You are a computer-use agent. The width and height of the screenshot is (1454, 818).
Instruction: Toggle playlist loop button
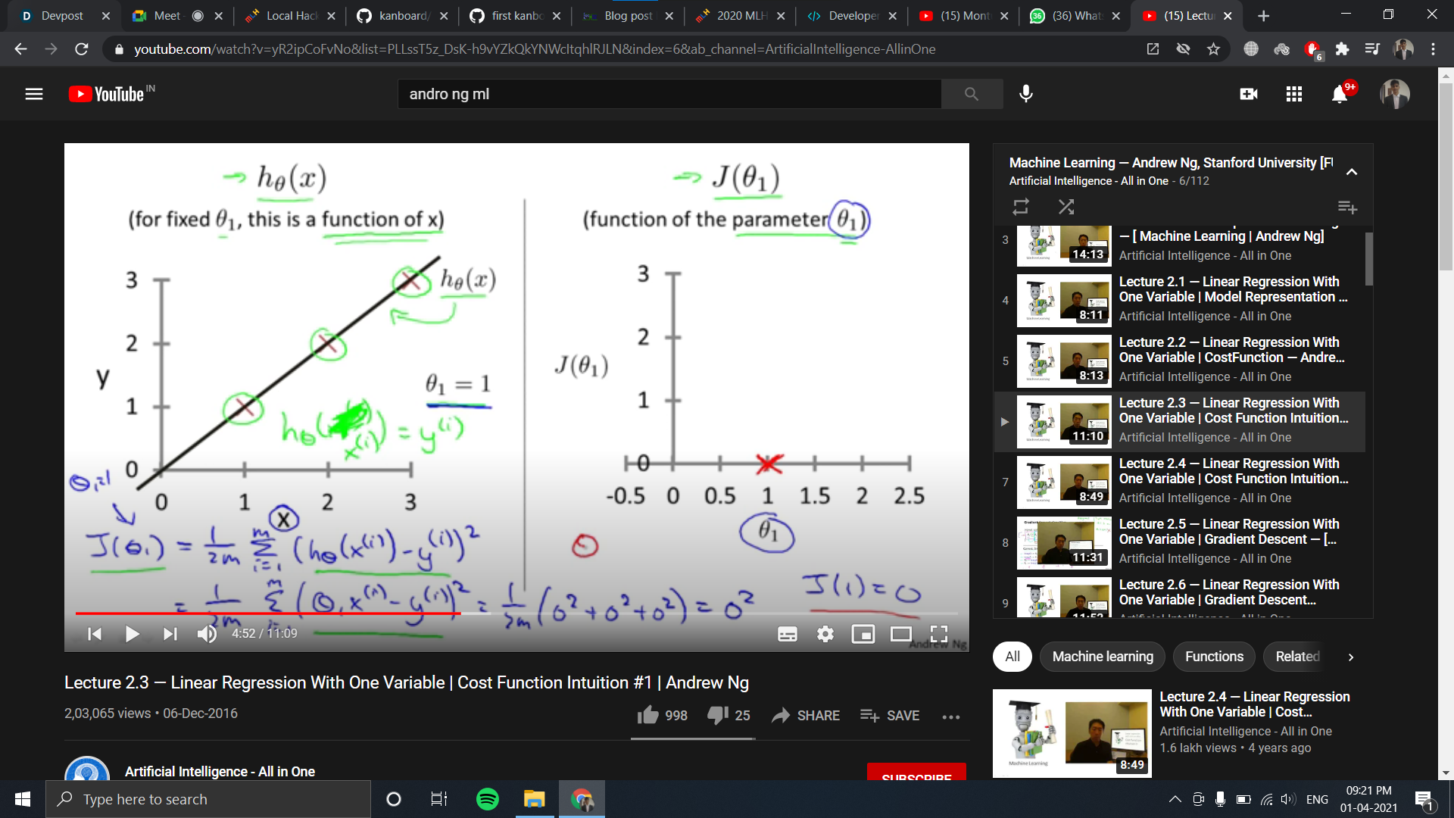click(1021, 207)
